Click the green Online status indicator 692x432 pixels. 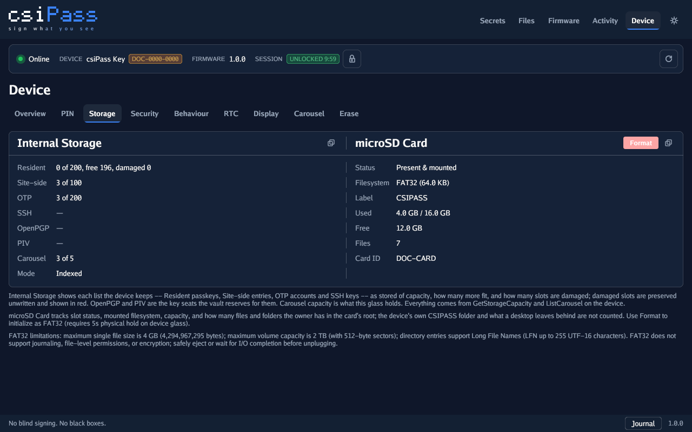[x=21, y=59]
